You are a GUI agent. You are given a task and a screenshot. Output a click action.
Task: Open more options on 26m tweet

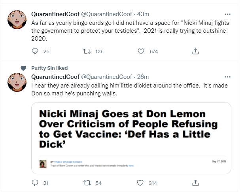[x=227, y=77]
